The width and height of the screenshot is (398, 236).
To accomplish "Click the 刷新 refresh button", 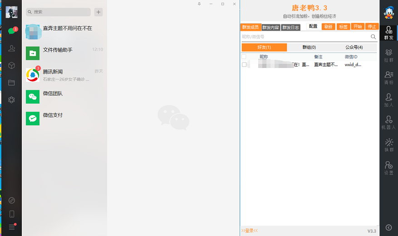I will [x=329, y=27].
